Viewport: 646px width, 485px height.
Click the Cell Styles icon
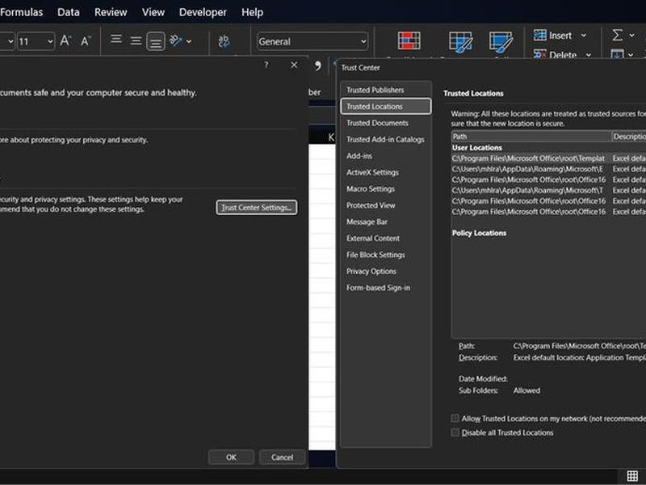(501, 42)
